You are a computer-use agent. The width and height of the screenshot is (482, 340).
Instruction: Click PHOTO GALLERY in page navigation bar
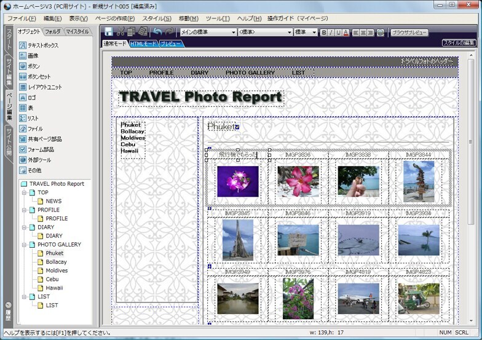(250, 73)
